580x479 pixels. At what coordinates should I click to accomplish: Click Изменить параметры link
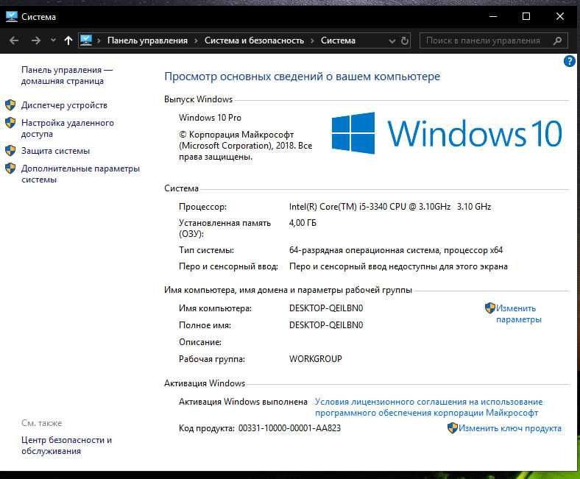[519, 313]
